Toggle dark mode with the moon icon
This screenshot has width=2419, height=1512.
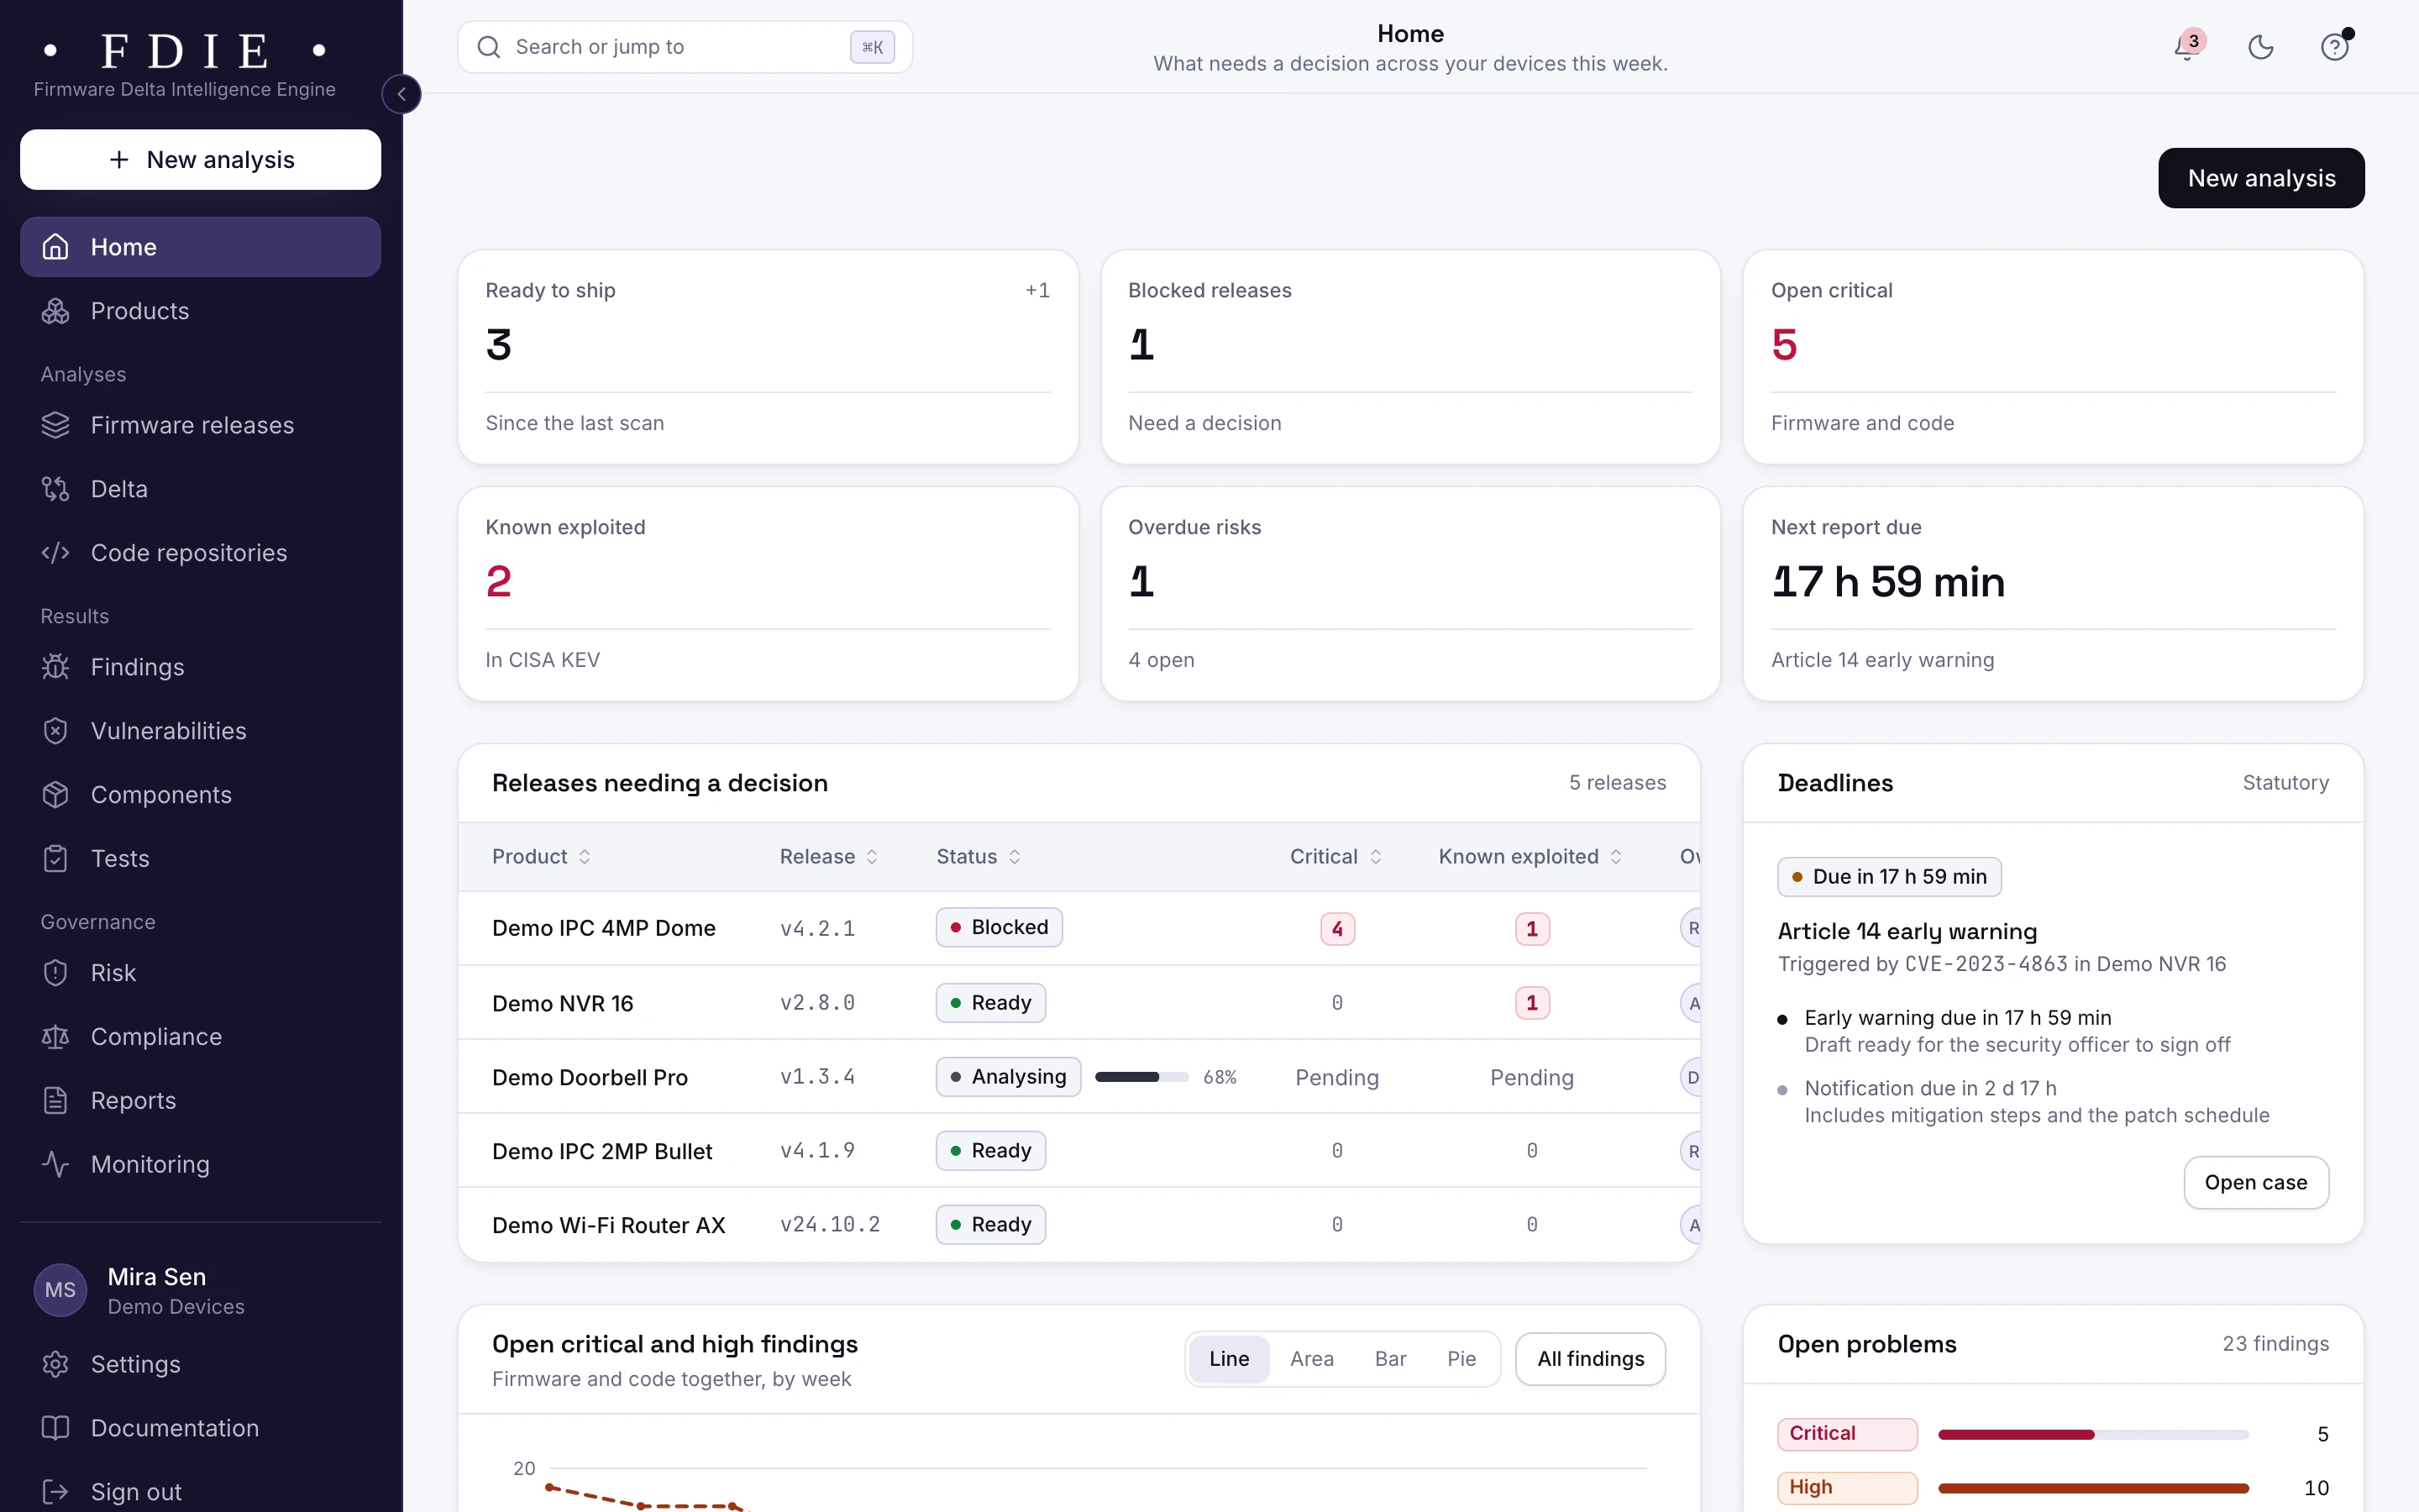pyautogui.click(x=2261, y=47)
